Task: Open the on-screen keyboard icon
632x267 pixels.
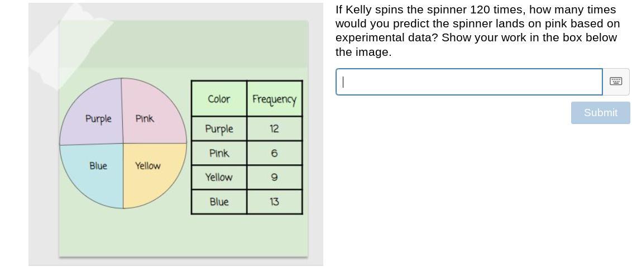Action: click(616, 82)
